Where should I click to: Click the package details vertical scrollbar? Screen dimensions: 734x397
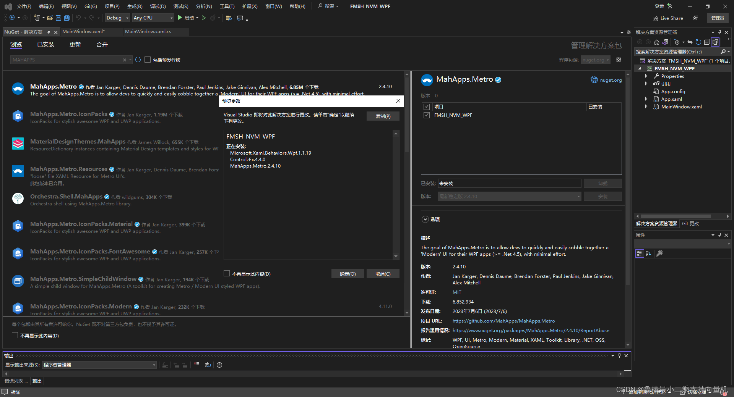click(x=628, y=209)
